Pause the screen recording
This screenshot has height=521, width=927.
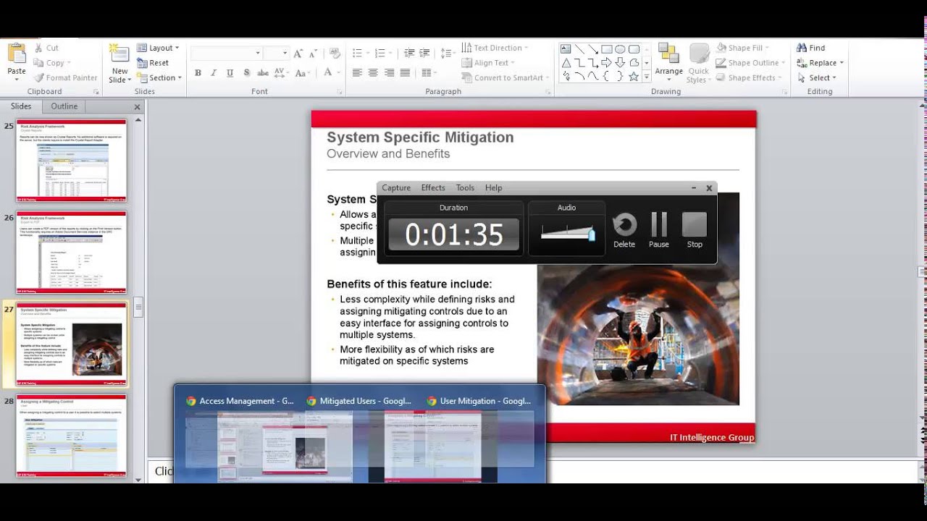click(659, 230)
